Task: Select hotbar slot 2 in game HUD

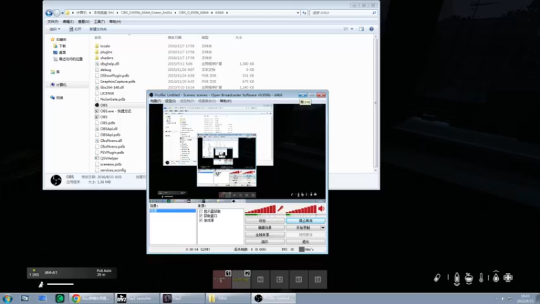Action: point(242,279)
